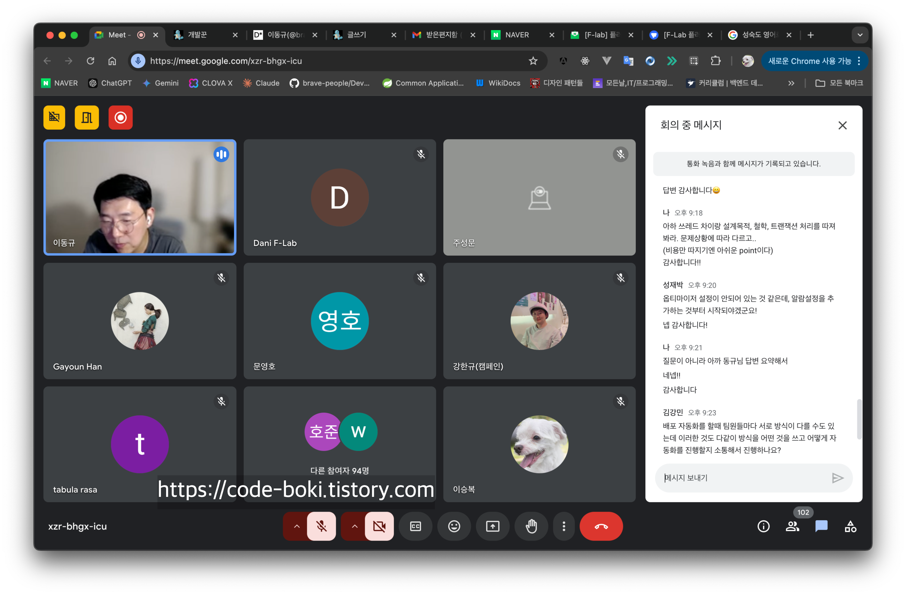Open the meeting details info icon
The height and width of the screenshot is (595, 906).
click(x=763, y=526)
